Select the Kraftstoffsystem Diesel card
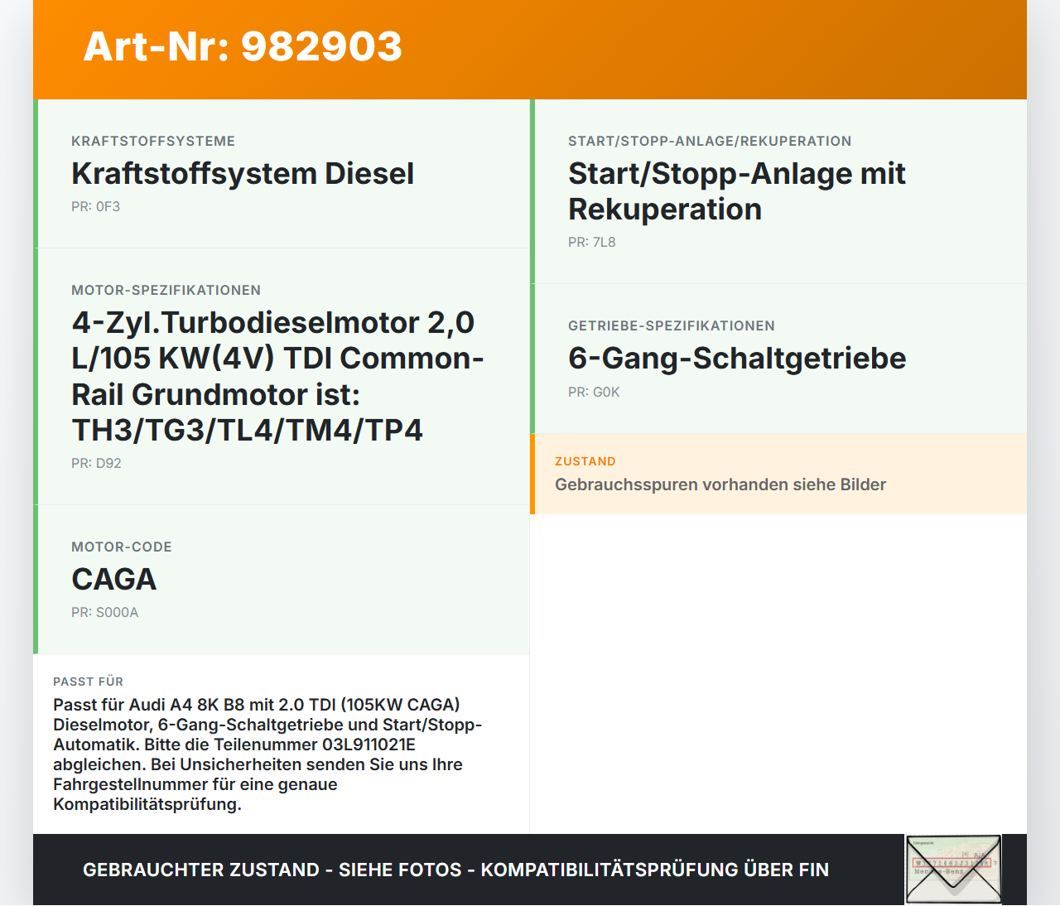1060x906 pixels. pyautogui.click(x=243, y=174)
